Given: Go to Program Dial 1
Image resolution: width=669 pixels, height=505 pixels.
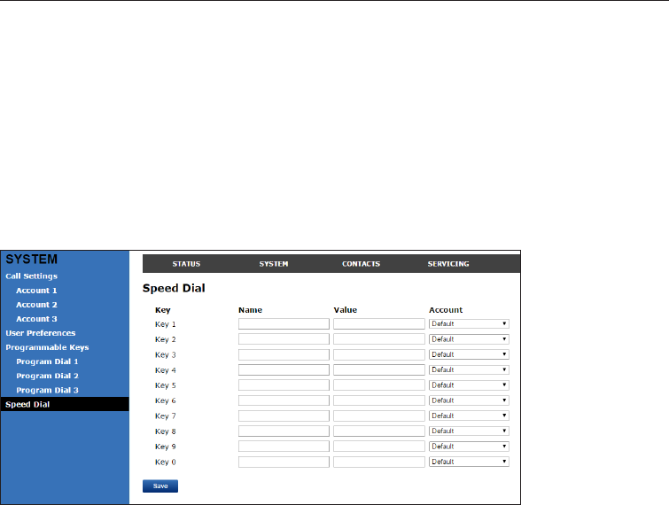Looking at the screenshot, I should point(47,361).
